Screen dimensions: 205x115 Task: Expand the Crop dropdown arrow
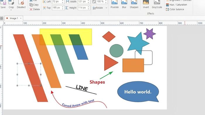tap(11, 10)
